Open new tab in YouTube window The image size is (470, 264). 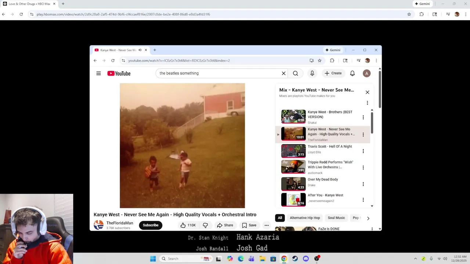point(155,50)
